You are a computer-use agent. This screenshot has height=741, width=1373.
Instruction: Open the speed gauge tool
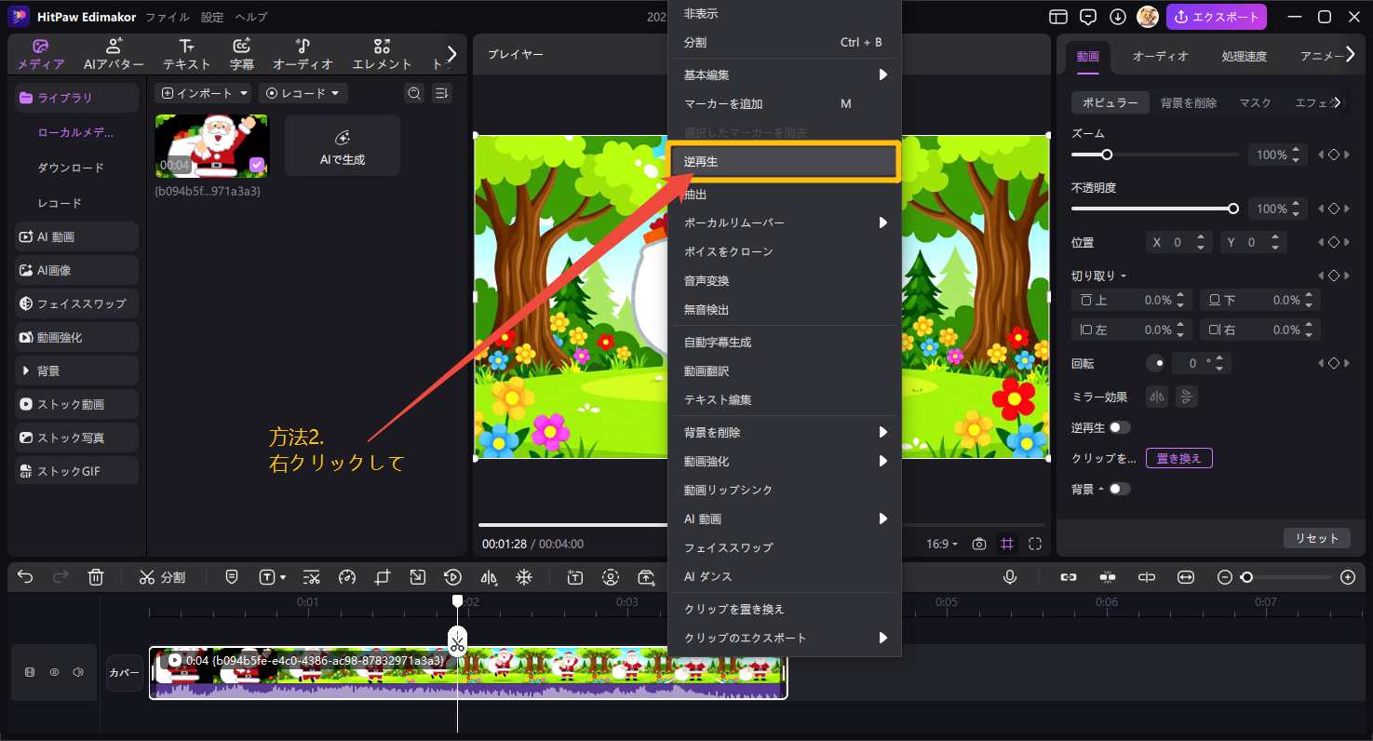pos(347,577)
